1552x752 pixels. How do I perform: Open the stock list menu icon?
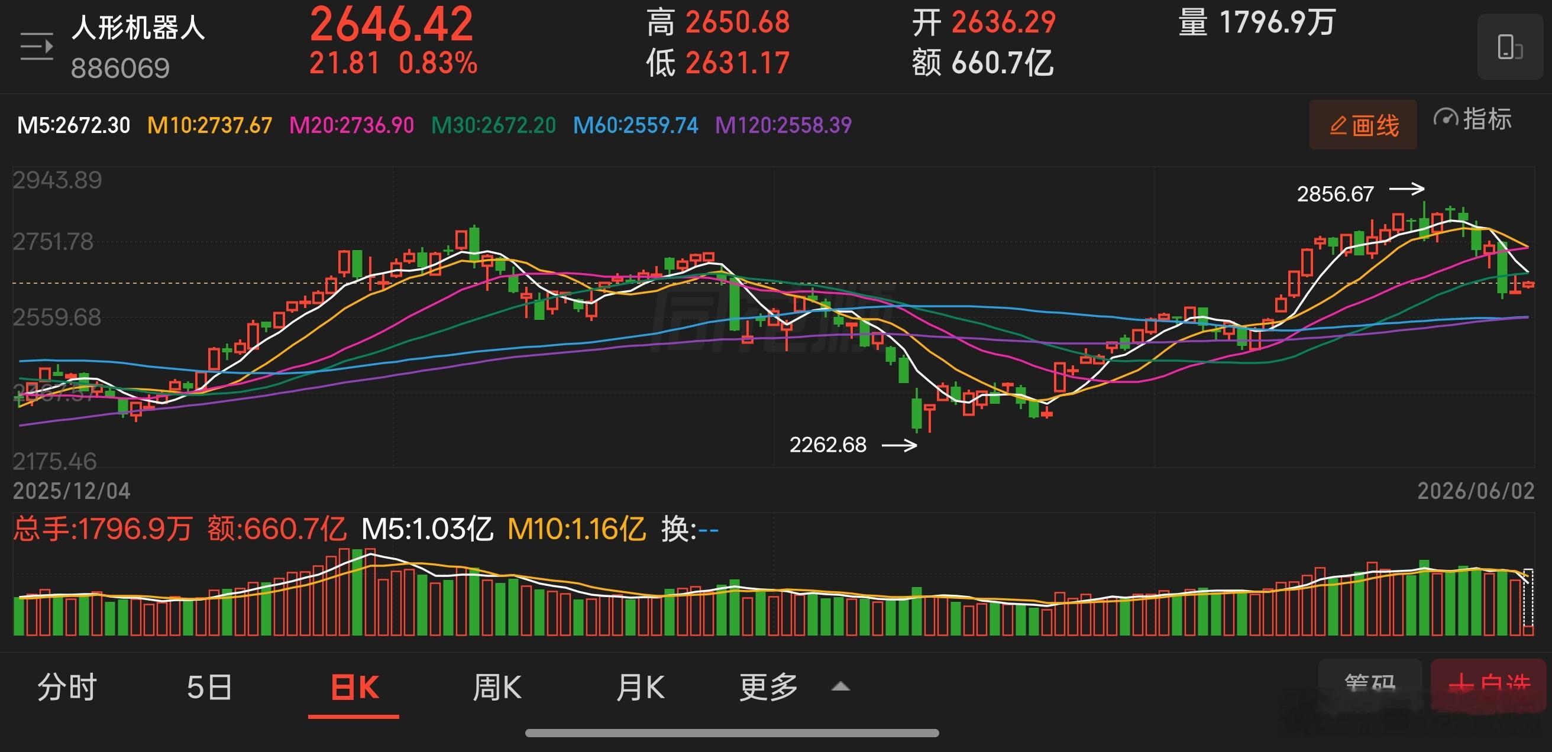(x=37, y=47)
